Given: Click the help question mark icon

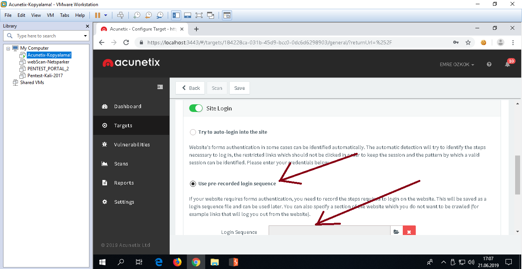Looking at the screenshot, I should 489,64.
